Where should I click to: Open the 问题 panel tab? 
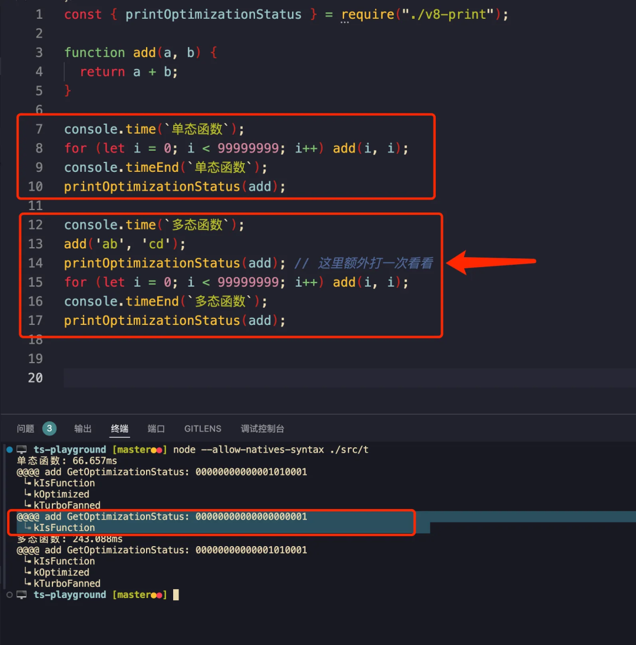click(26, 428)
